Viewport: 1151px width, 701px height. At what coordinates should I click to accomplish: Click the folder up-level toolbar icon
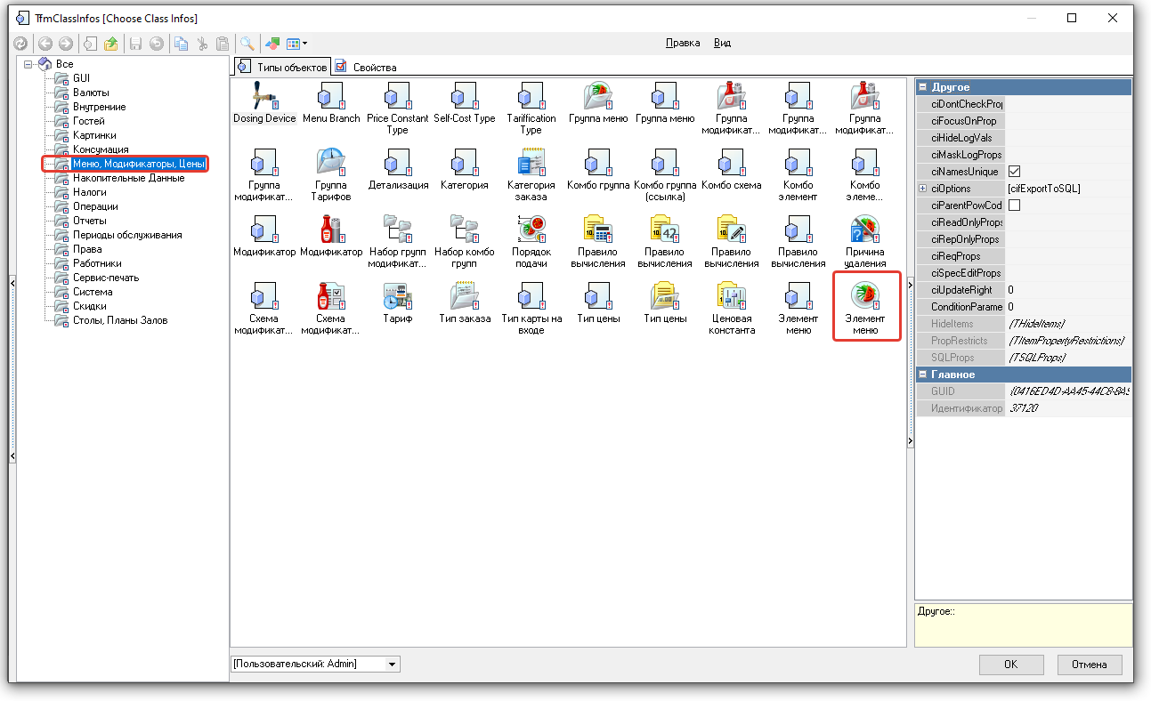tap(111, 43)
